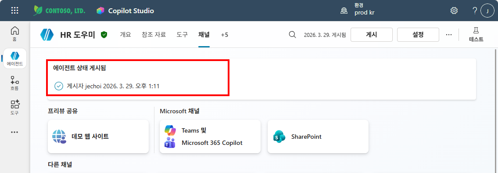Expand the +5 hidden tabs
The height and width of the screenshot is (173, 498).
pos(225,35)
